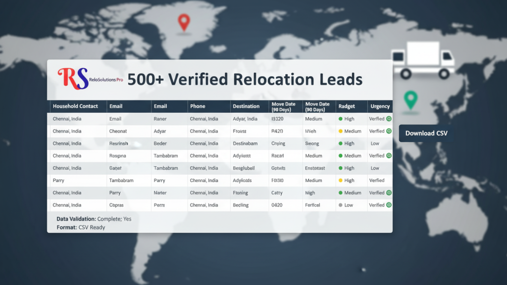This screenshot has width=507, height=285.
Task: Click the RS ReloSolutions Pro logo
Action: pyautogui.click(x=90, y=79)
